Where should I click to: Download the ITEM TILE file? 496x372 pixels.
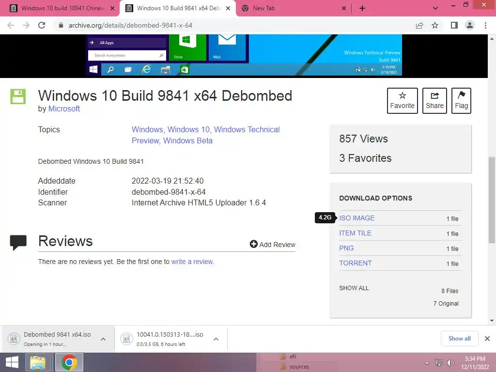(355, 233)
